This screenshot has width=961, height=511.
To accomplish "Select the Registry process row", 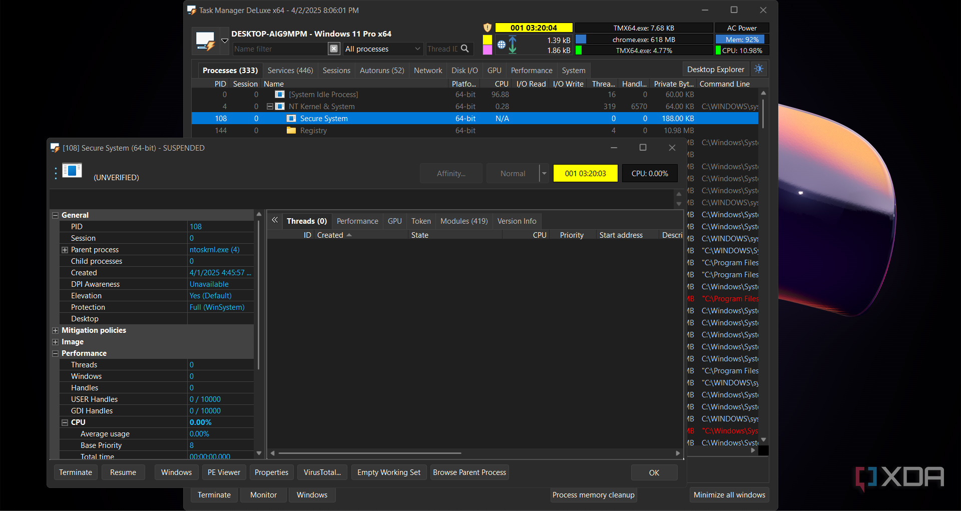I will (x=474, y=131).
